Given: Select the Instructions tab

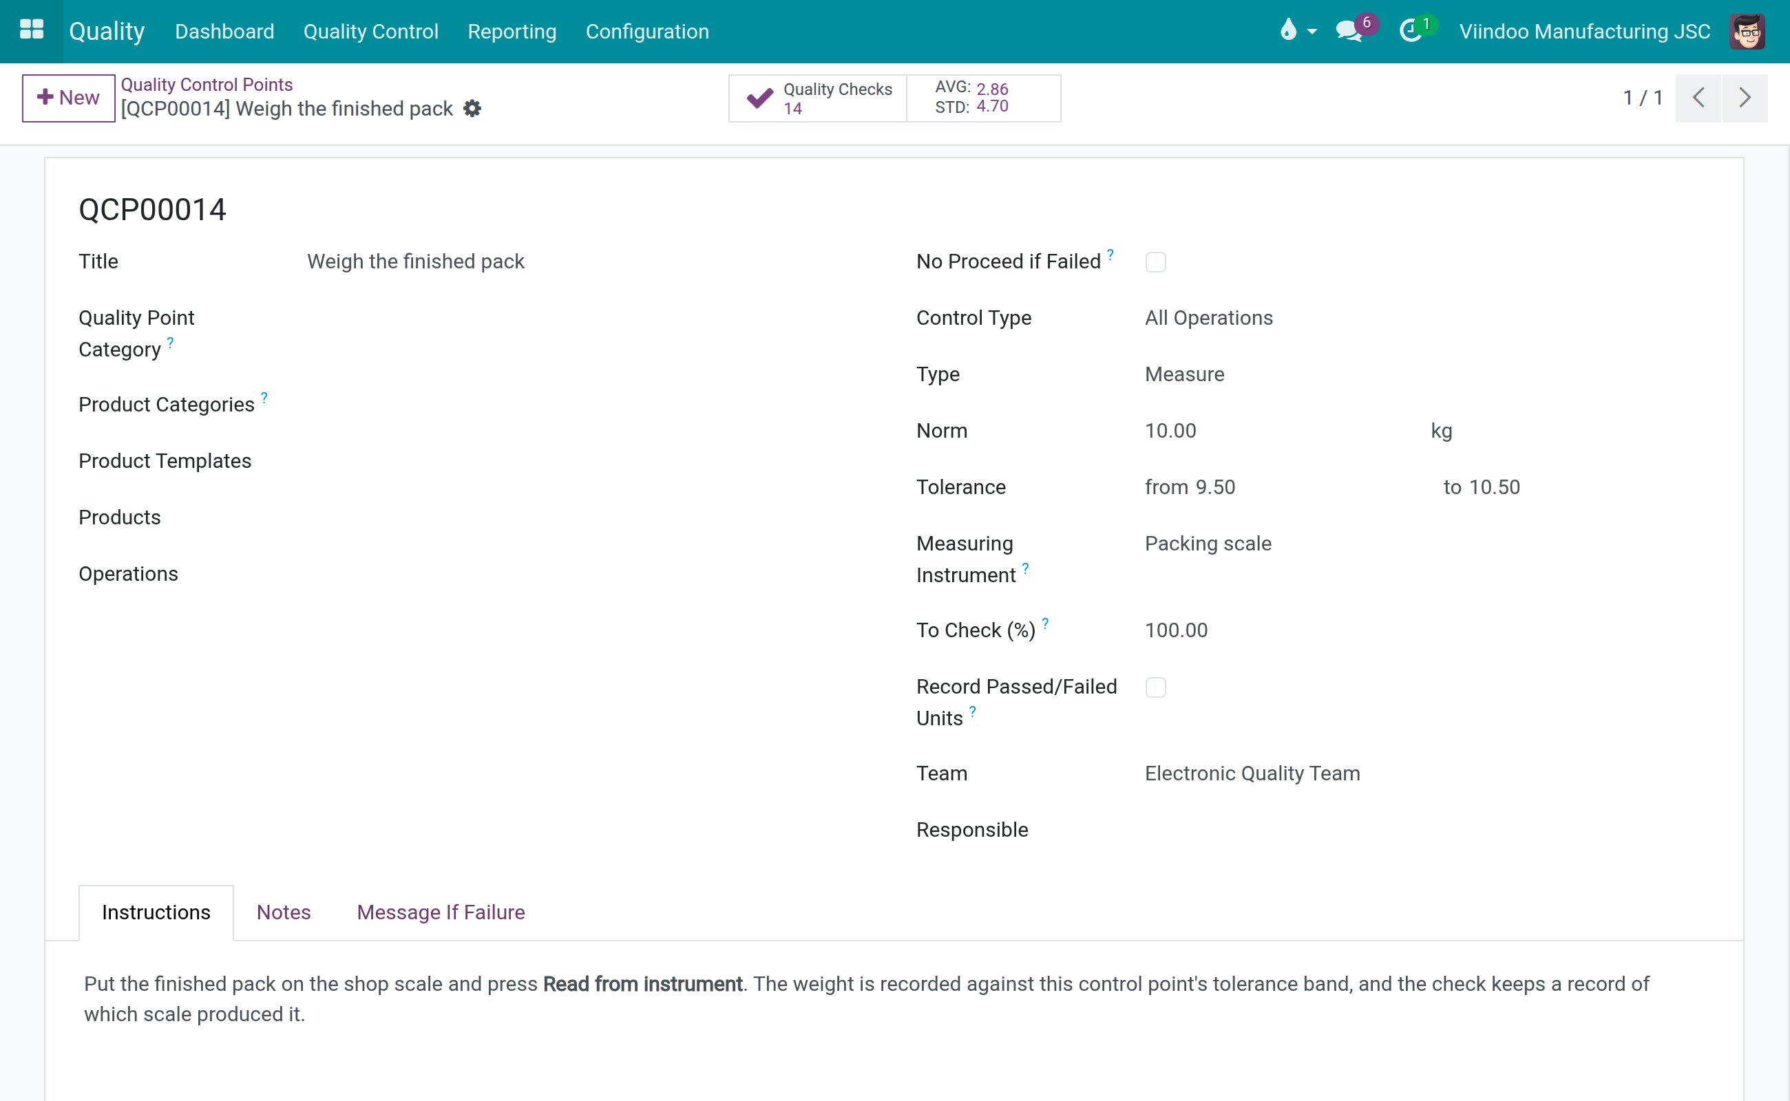Looking at the screenshot, I should [x=156, y=912].
